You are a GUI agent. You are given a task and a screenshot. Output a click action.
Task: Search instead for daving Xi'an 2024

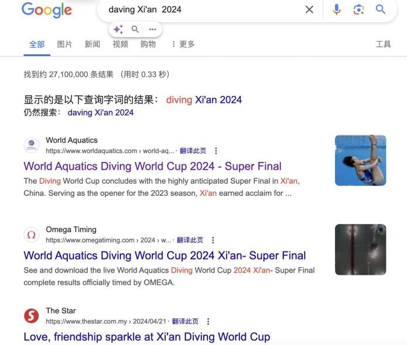coord(101,112)
